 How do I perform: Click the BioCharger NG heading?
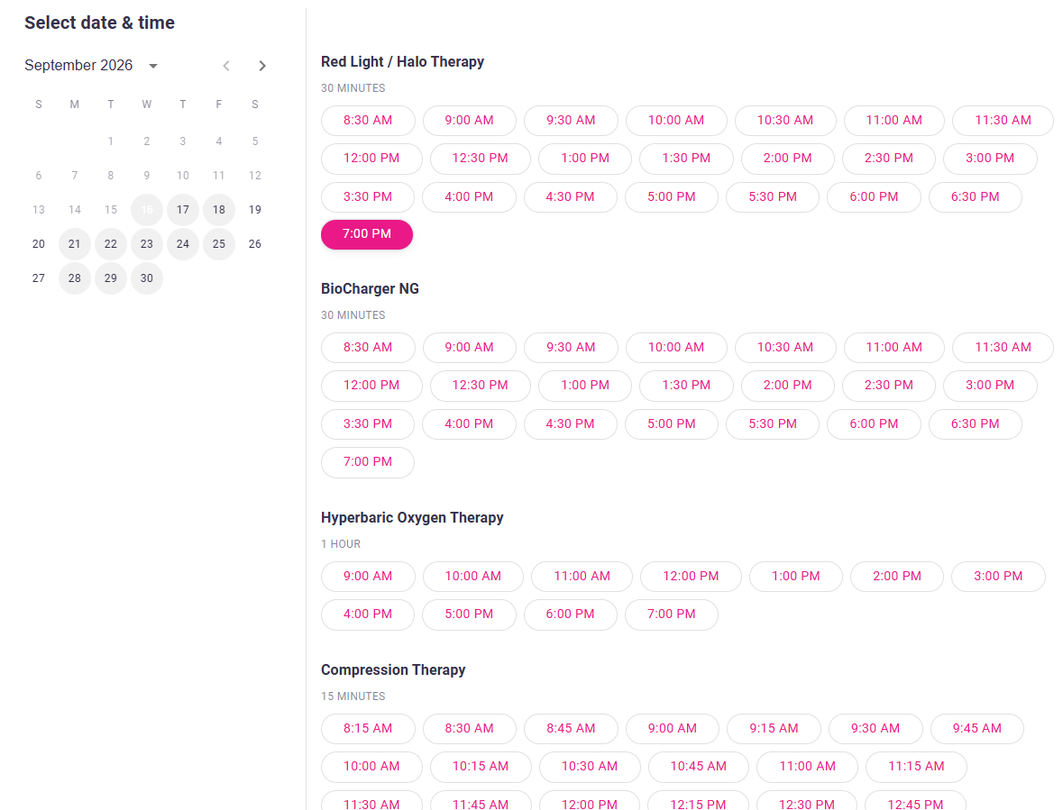[x=371, y=288]
